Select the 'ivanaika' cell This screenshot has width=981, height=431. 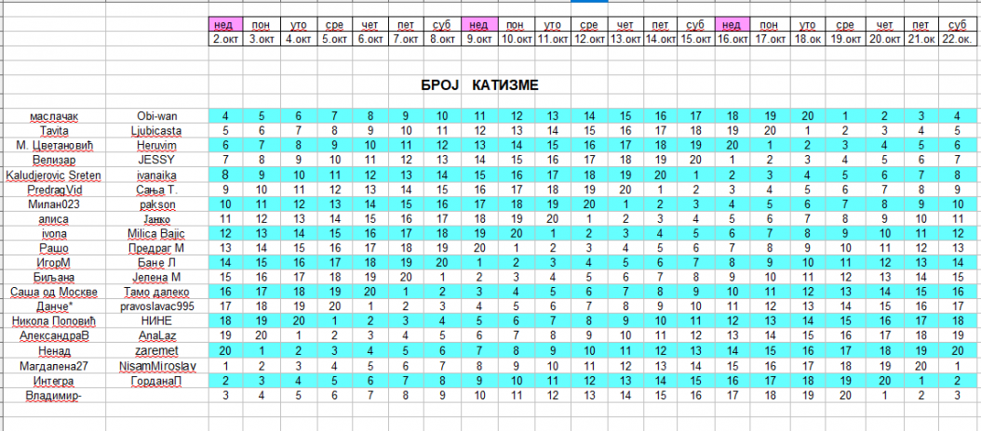click(157, 176)
